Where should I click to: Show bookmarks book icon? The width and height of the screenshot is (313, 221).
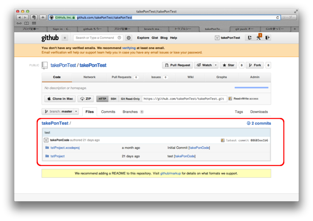coord(27,23)
